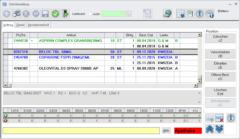Select the OLEOVITAL D3 SPRAY row

[68, 68]
